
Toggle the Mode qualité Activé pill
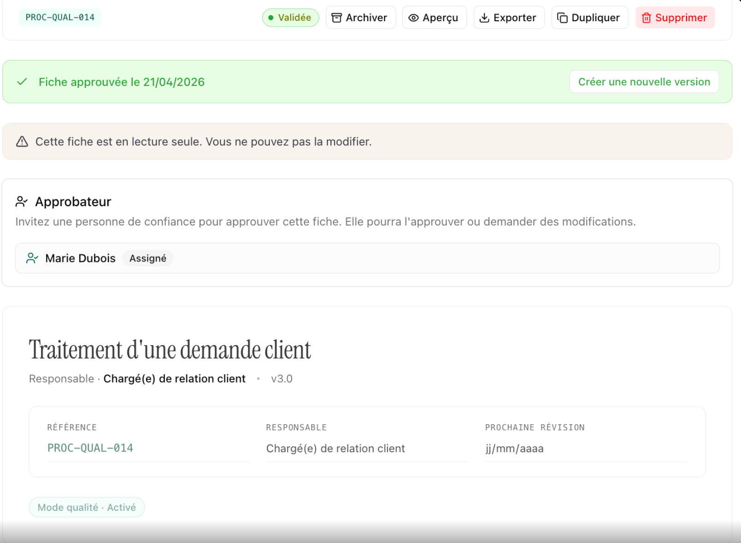(x=87, y=508)
